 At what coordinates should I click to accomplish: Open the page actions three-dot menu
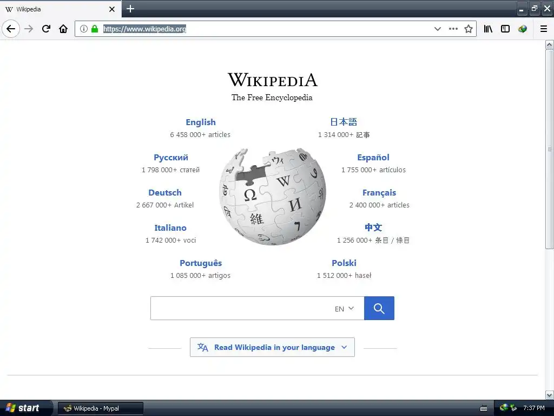453,29
